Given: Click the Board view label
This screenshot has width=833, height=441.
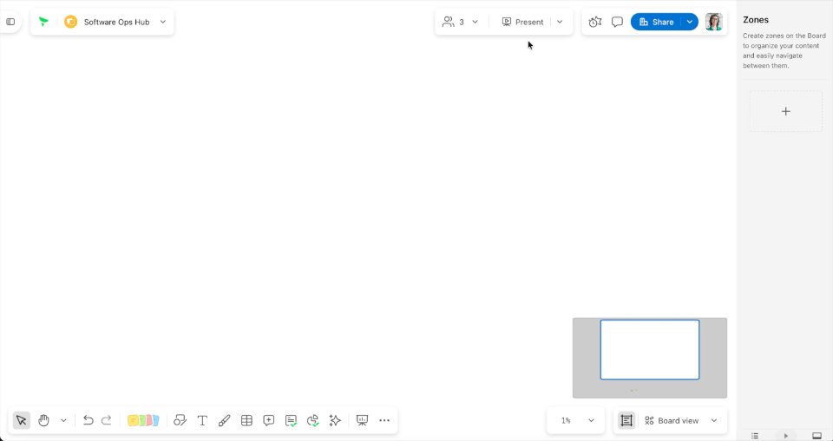Looking at the screenshot, I should pyautogui.click(x=679, y=420).
